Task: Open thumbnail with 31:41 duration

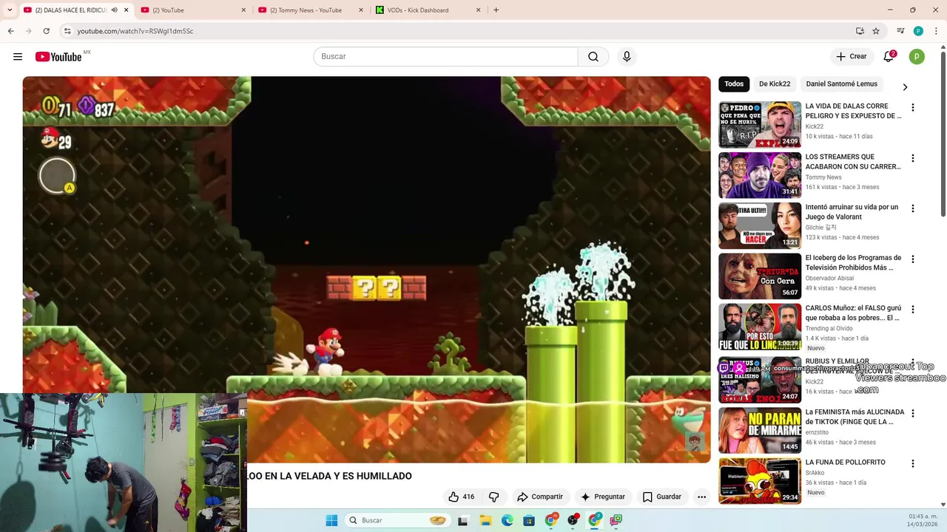Action: click(760, 175)
